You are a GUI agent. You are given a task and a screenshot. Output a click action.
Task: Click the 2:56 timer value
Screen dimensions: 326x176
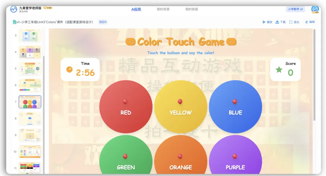click(85, 73)
